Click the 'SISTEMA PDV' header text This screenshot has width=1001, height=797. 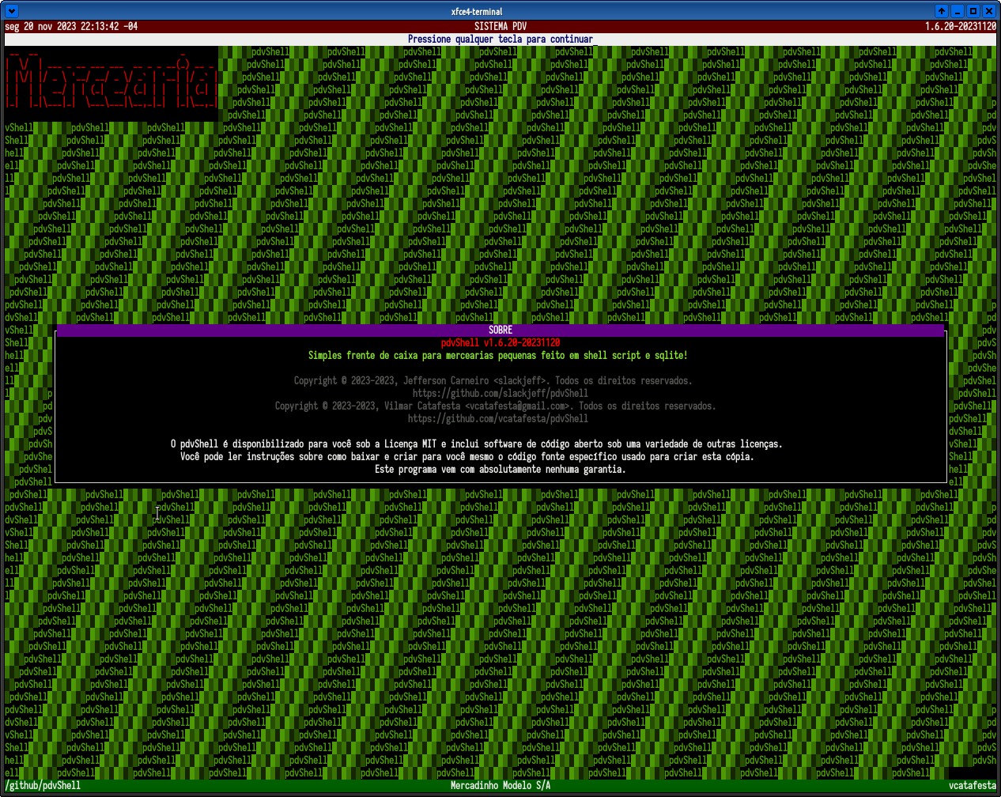tap(500, 26)
